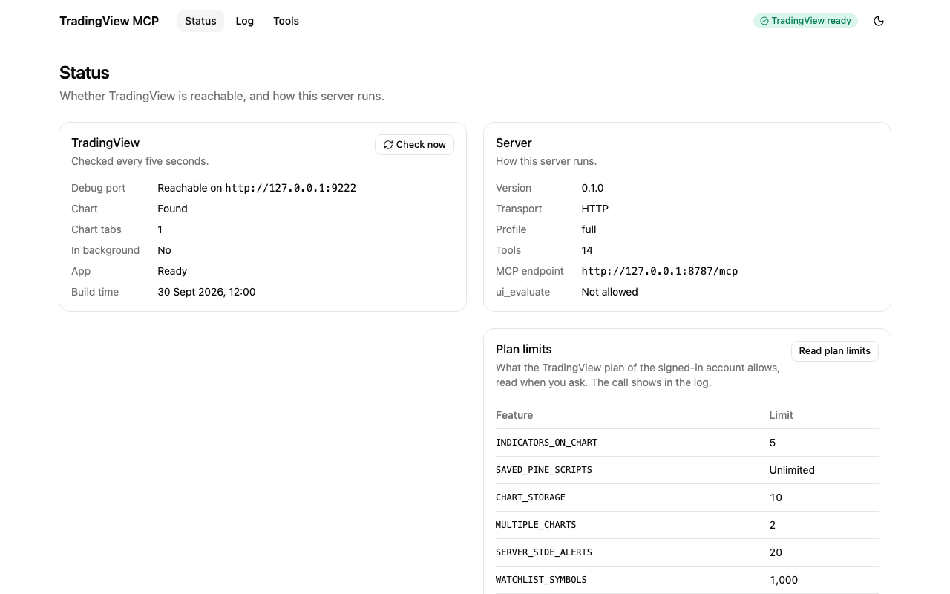Switch to the Log tab
Viewport: 950px width, 594px height.
coord(245,21)
